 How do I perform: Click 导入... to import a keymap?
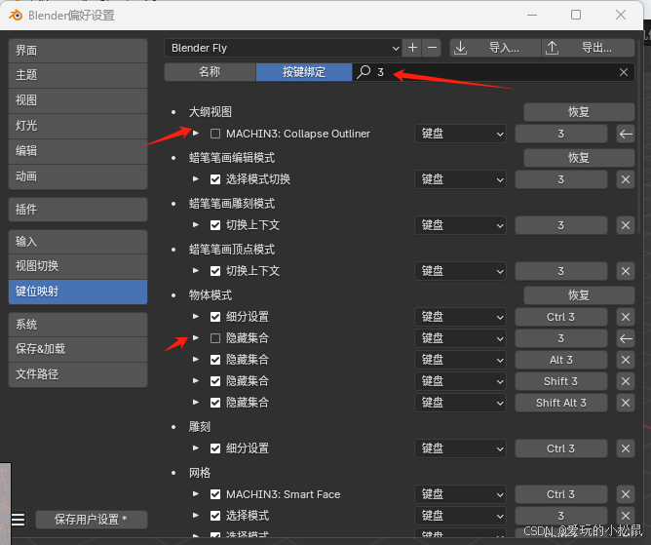pos(496,48)
